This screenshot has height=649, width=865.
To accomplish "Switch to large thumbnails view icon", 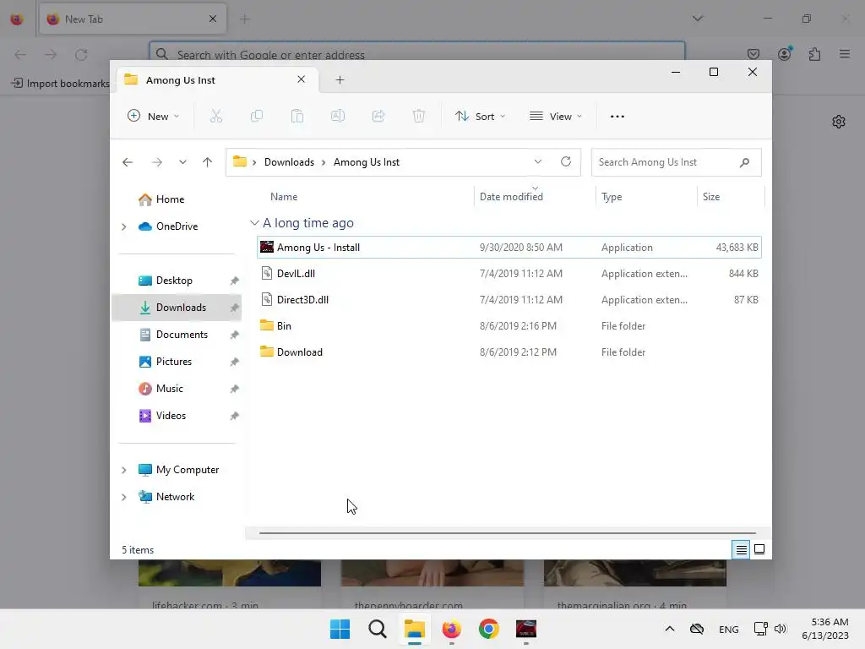I will click(759, 549).
